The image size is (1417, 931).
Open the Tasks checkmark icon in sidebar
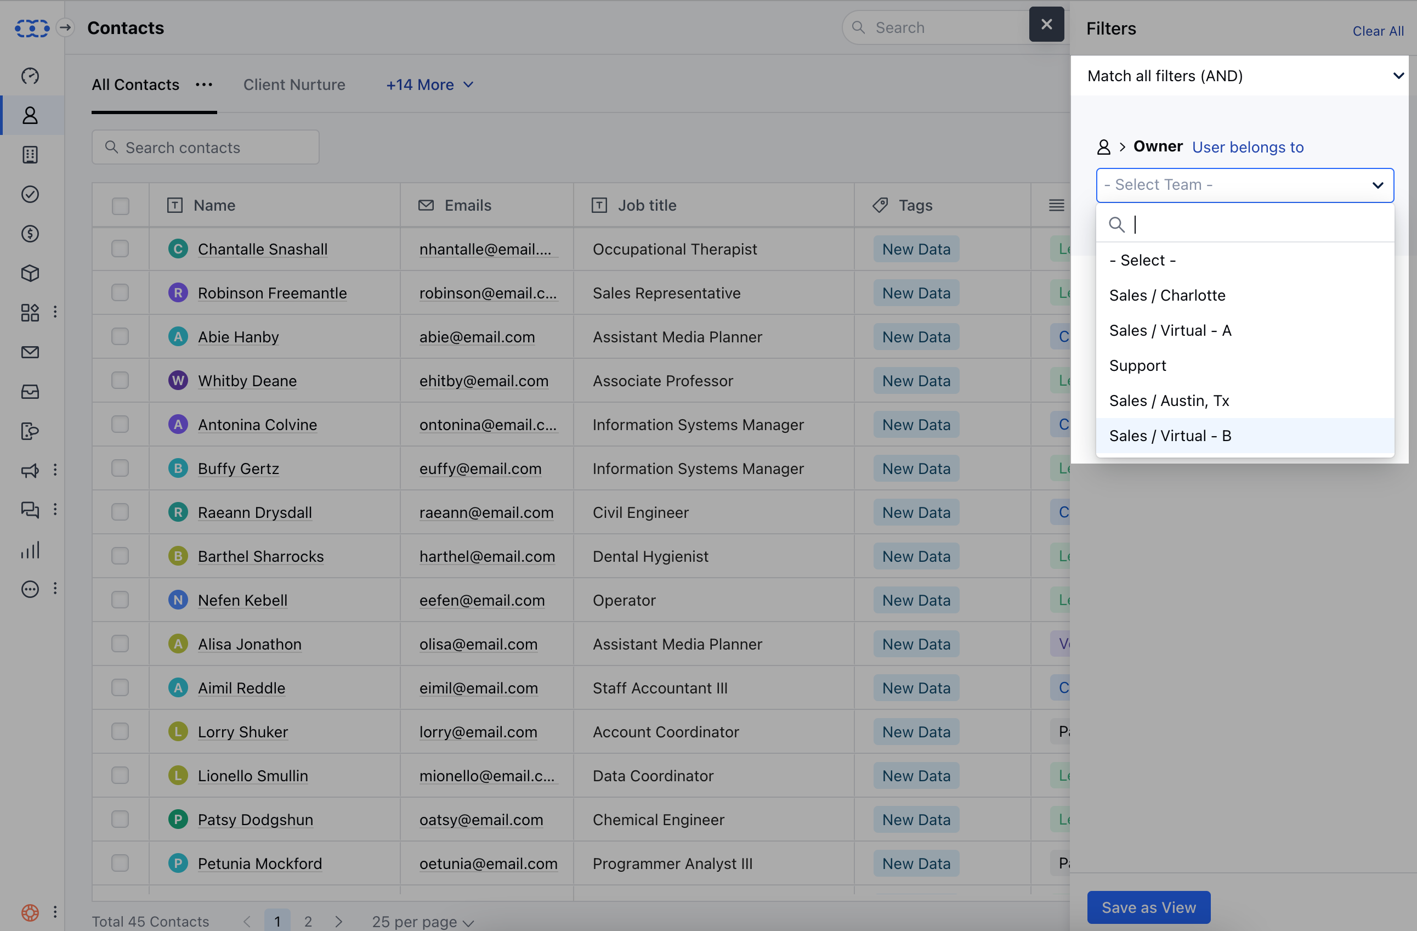tap(30, 194)
